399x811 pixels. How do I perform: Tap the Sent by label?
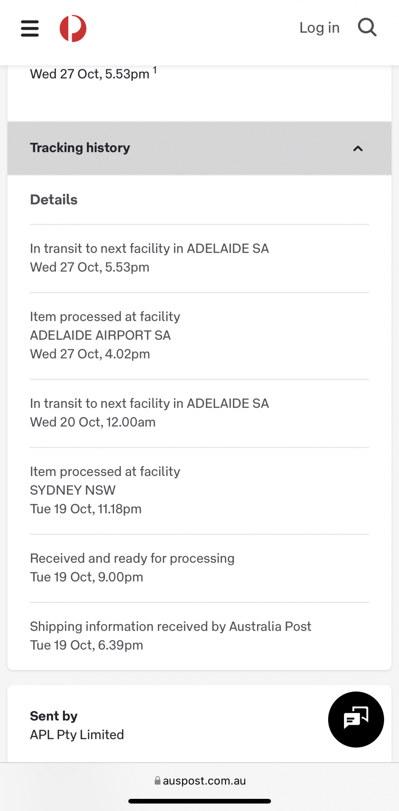click(x=54, y=716)
